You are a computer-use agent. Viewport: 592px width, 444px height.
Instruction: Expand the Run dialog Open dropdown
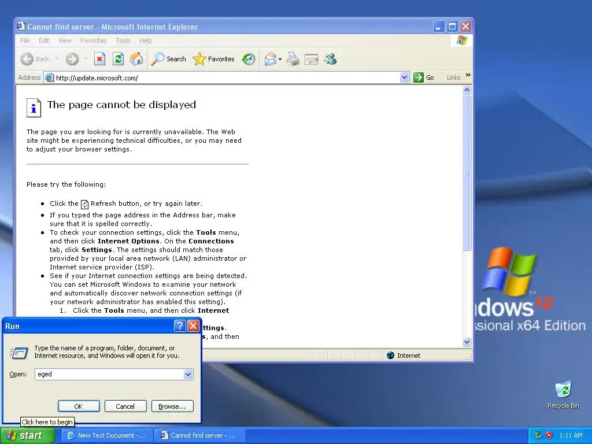pos(188,374)
